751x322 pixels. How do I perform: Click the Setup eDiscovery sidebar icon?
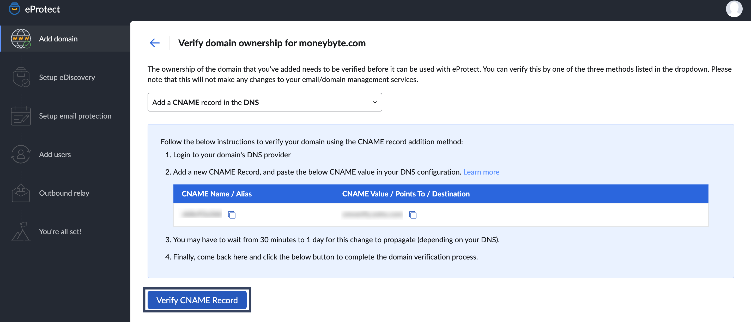coord(21,77)
